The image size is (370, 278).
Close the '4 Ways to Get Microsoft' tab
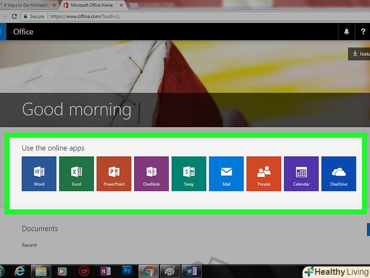click(x=54, y=5)
